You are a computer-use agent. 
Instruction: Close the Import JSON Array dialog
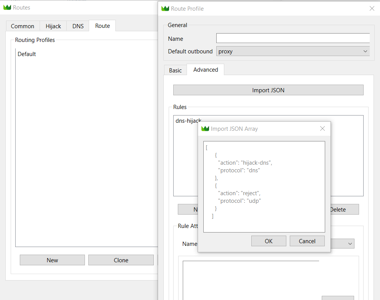[x=323, y=129]
